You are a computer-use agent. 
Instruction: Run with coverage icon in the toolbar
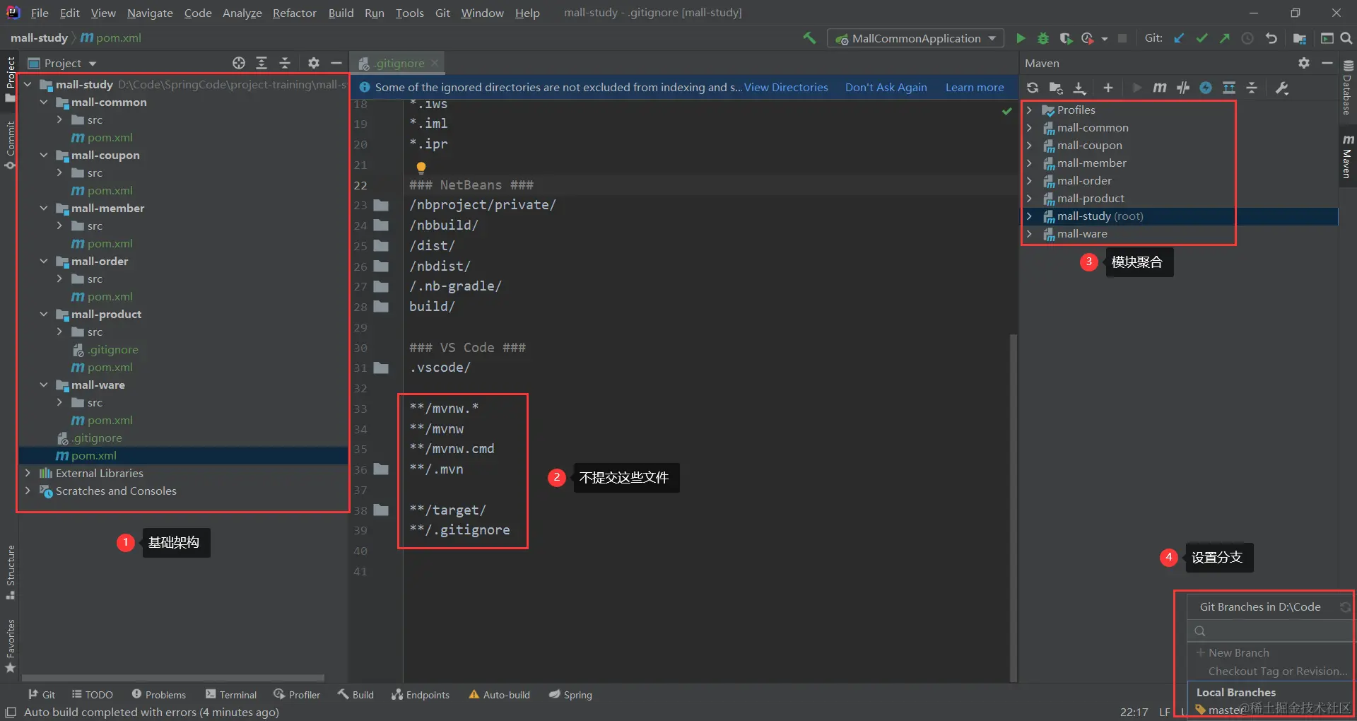click(x=1066, y=38)
